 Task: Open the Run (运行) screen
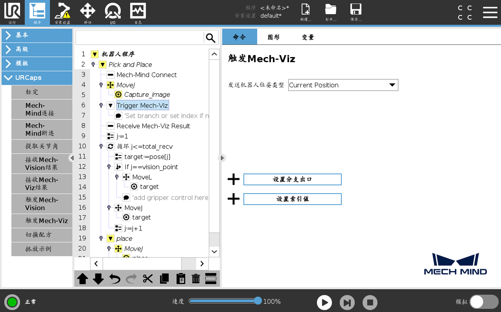pyautogui.click(x=12, y=13)
